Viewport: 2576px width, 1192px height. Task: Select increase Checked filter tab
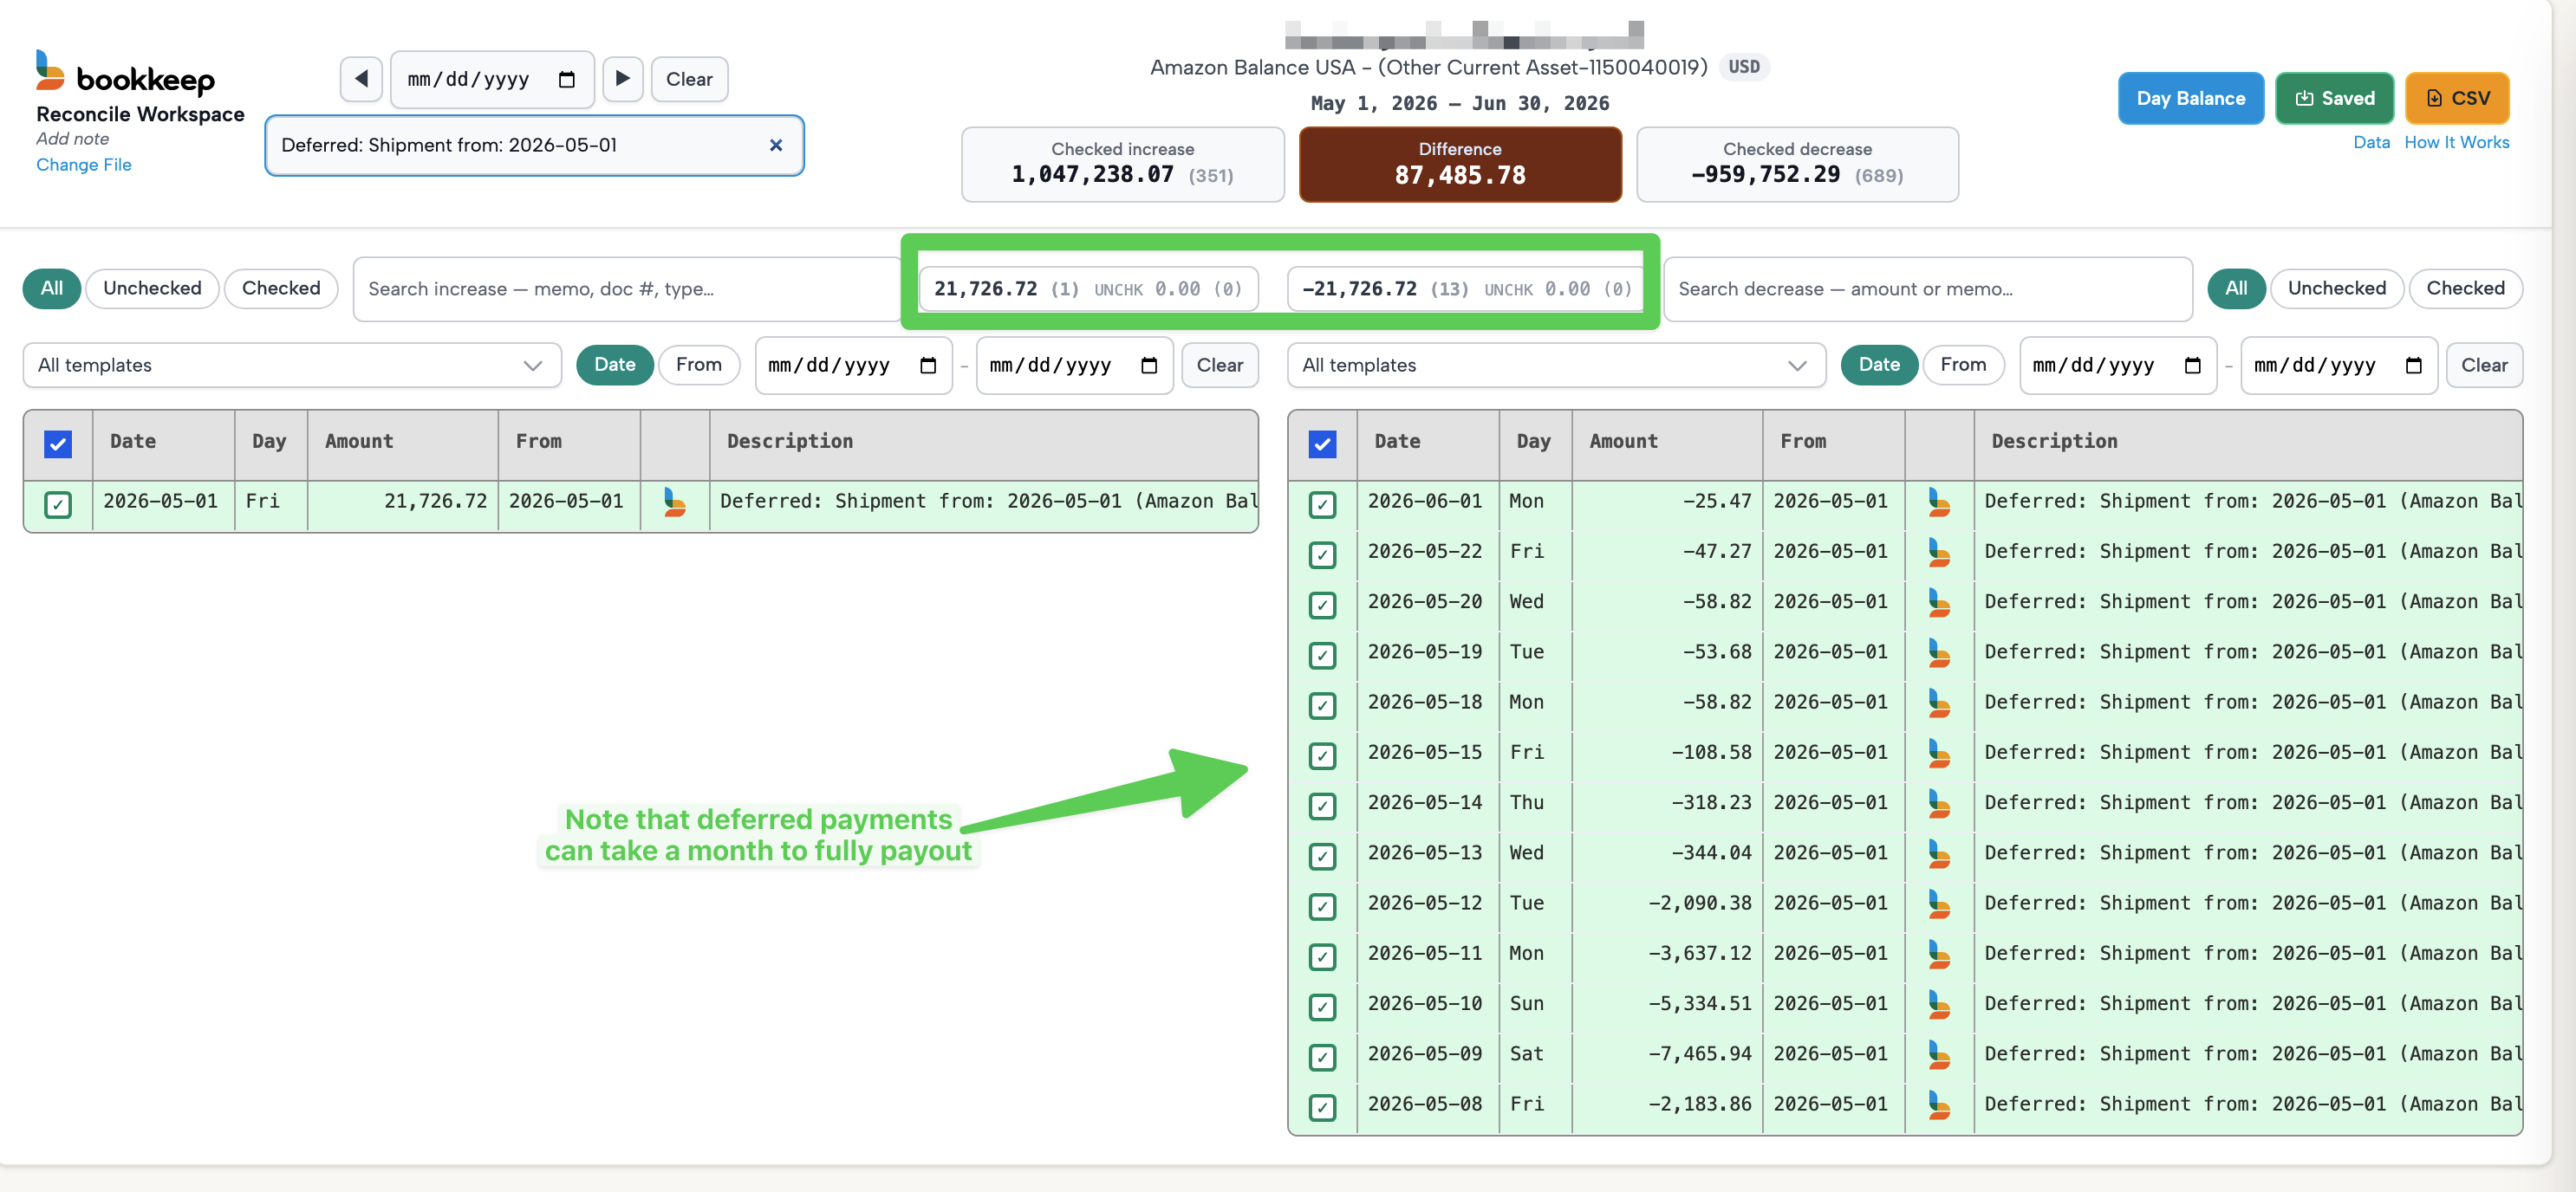[x=281, y=288]
